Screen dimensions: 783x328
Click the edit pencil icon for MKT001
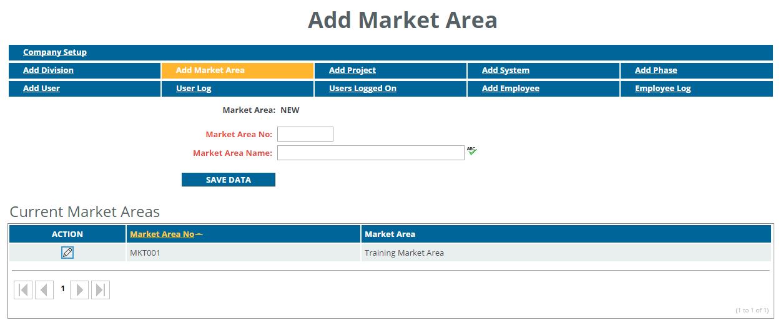click(x=67, y=253)
